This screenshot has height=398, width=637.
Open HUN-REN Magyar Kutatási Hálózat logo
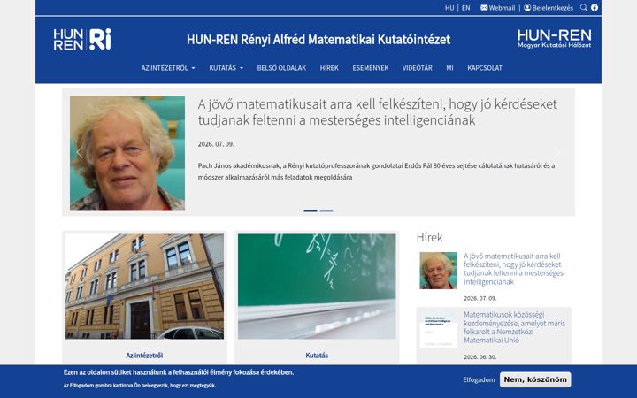pos(554,39)
